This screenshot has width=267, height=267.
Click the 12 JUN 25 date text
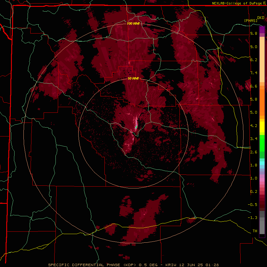tap(191, 265)
